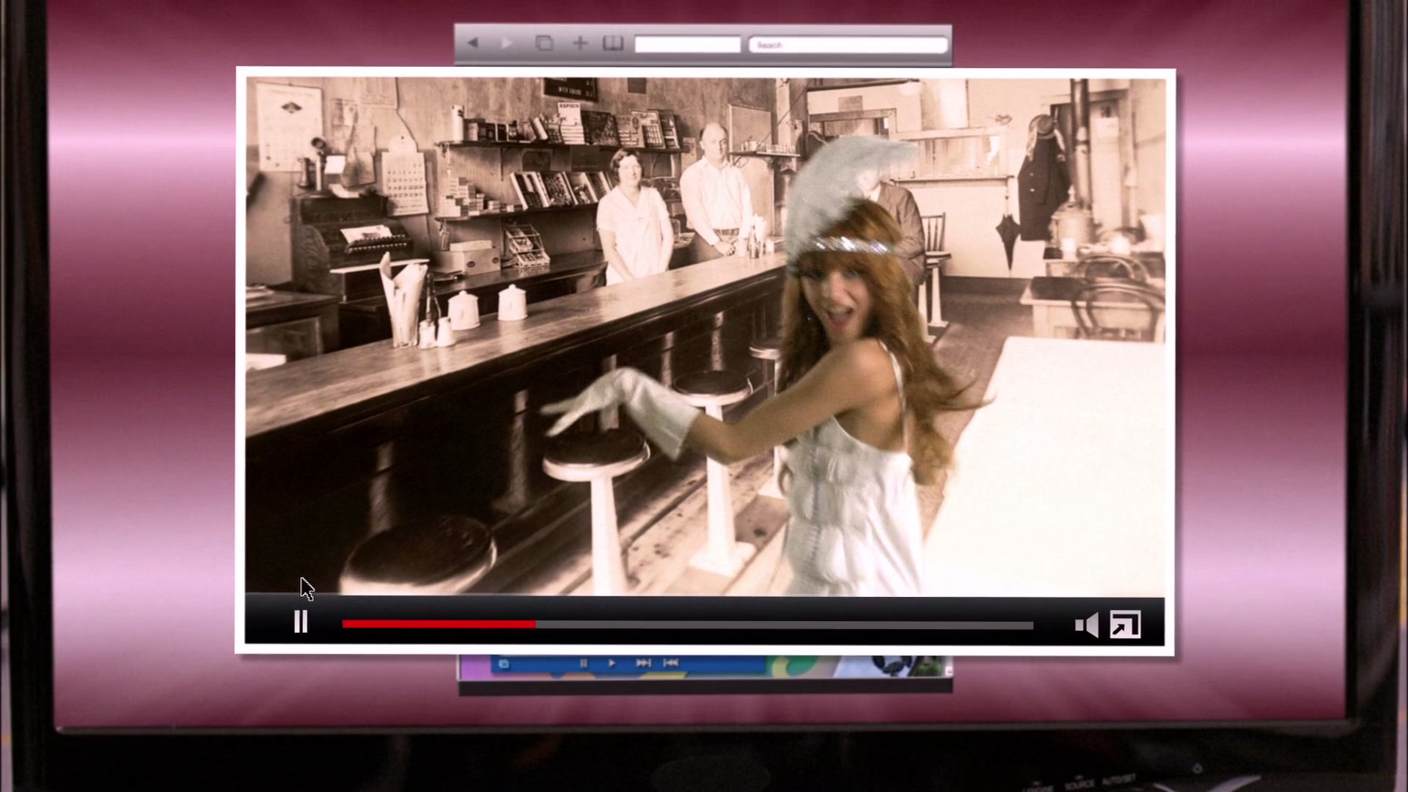Click the small window icon in the background media bar

504,664
